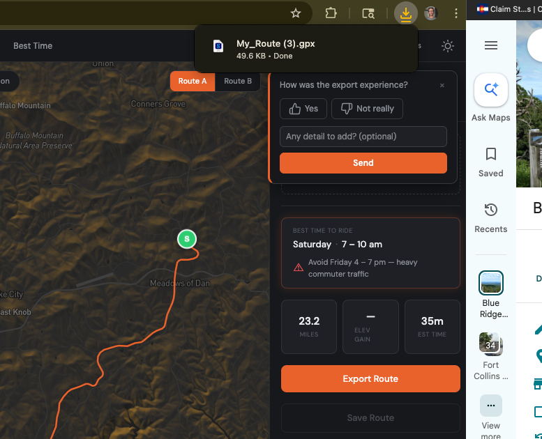Answer Yes with thumbs up
The image size is (542, 439).
[303, 109]
